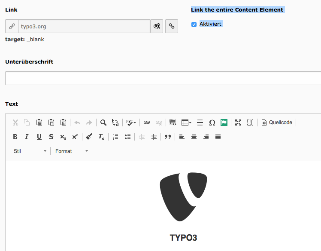
Task: Click the Increase Indent icon
Action: point(154,137)
